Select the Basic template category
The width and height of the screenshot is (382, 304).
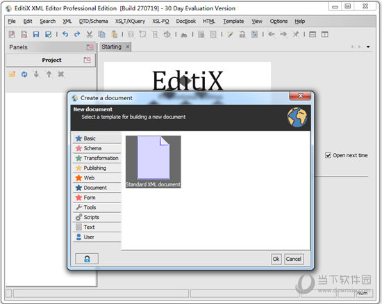pyautogui.click(x=97, y=138)
